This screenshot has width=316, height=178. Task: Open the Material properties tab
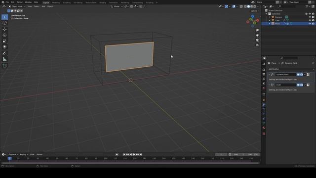(264, 128)
